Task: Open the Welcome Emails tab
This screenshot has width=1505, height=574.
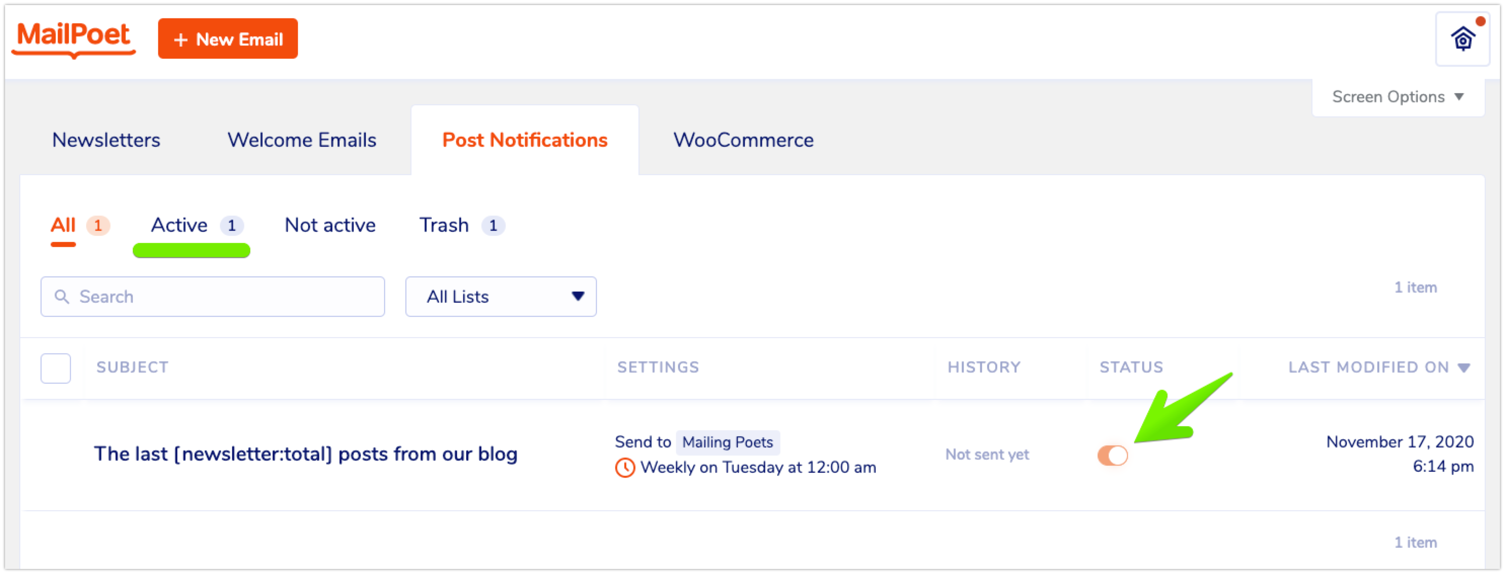Action: (x=302, y=140)
